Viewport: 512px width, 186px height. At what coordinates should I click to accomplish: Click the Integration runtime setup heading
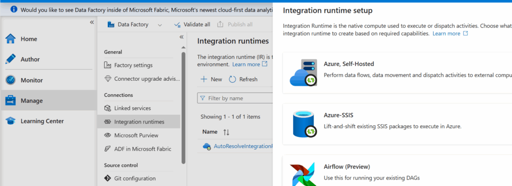click(x=327, y=11)
